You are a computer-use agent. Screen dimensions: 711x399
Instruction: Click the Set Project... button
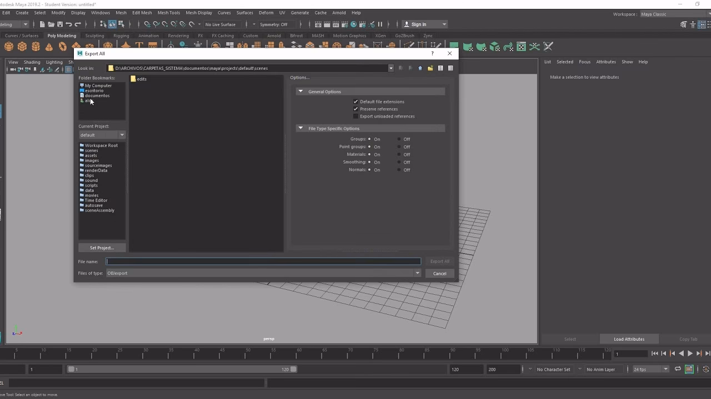(x=102, y=248)
